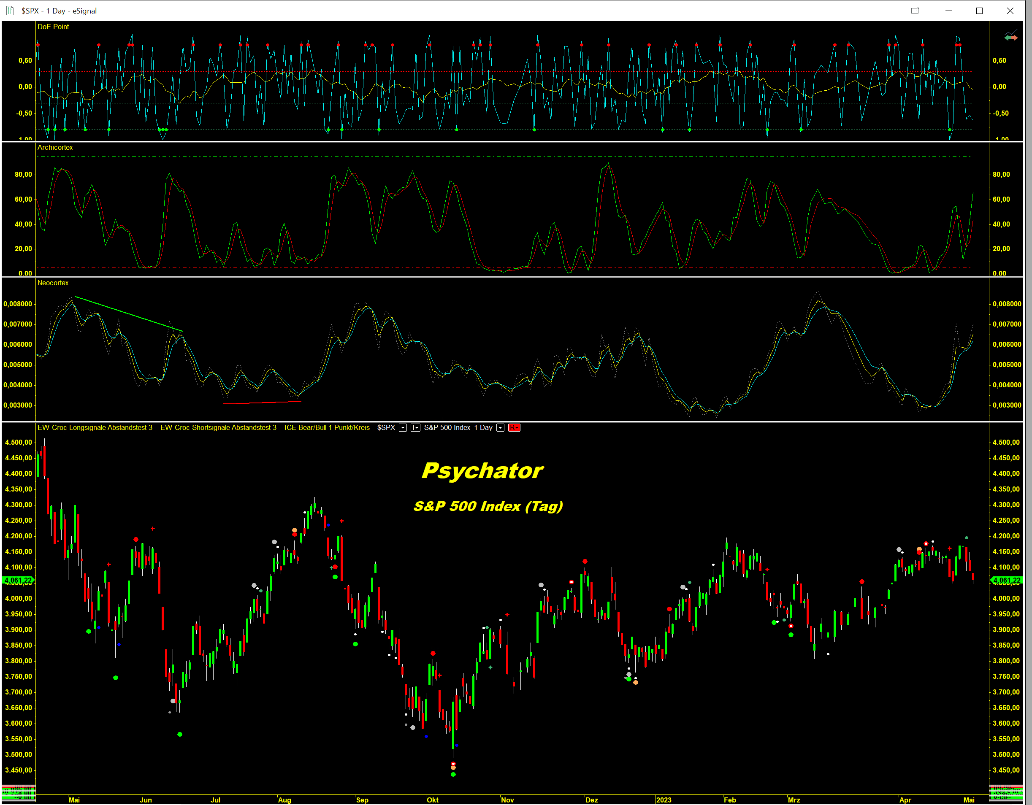
Task: Open the red R dropdown button
Action: (x=514, y=427)
